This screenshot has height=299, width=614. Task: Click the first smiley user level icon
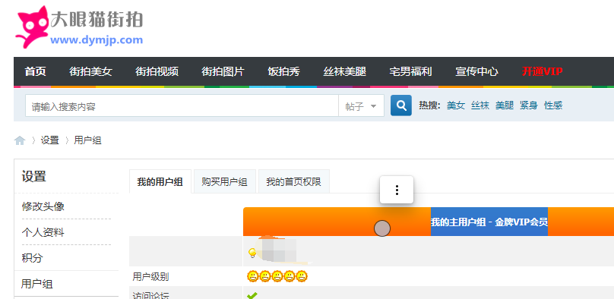click(252, 277)
